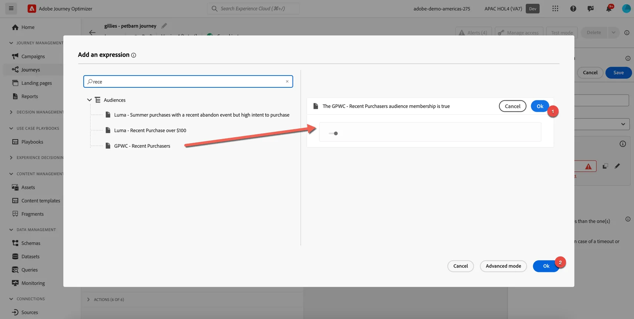Edit the journey name pencil icon
Image resolution: width=634 pixels, height=319 pixels.
coord(164,26)
